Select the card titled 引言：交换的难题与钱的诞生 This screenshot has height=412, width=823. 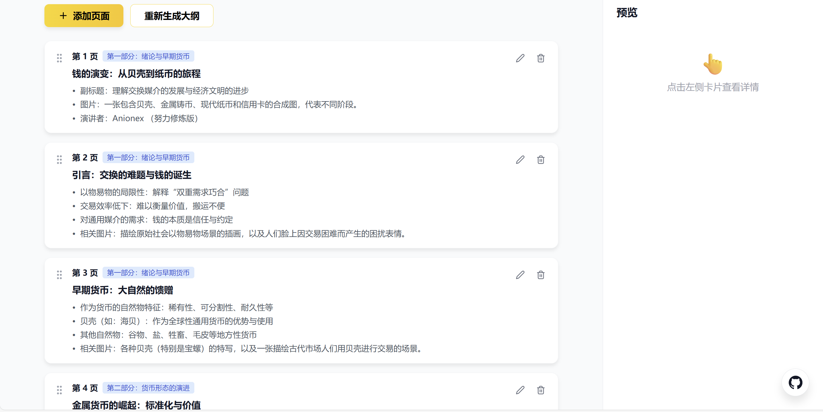(x=132, y=175)
